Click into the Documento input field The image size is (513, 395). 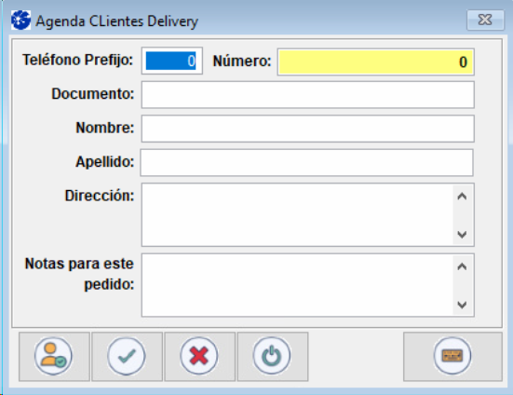(x=308, y=95)
